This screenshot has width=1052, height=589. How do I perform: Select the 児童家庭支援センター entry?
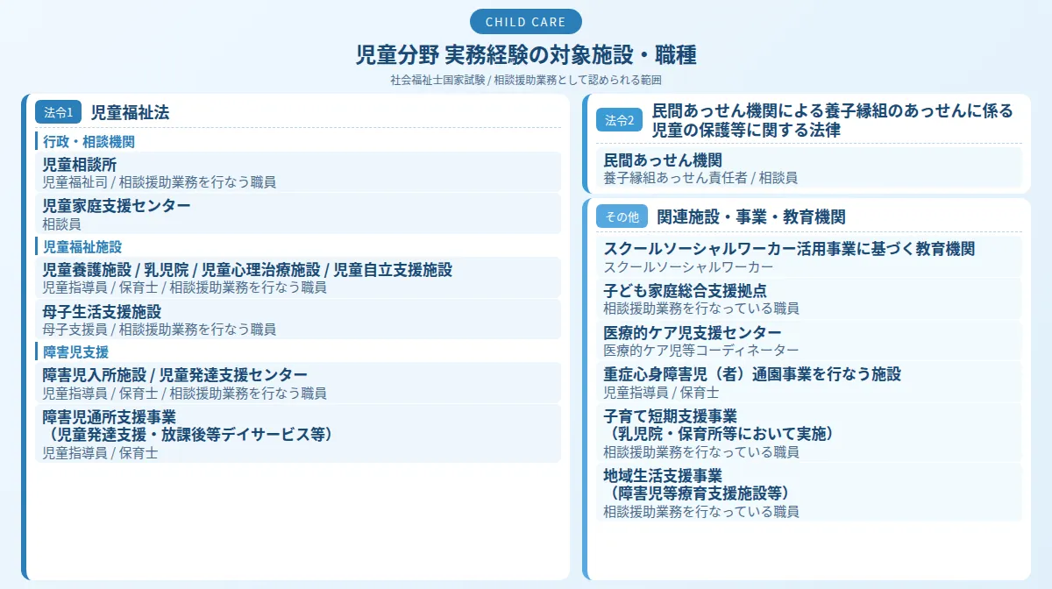point(298,214)
